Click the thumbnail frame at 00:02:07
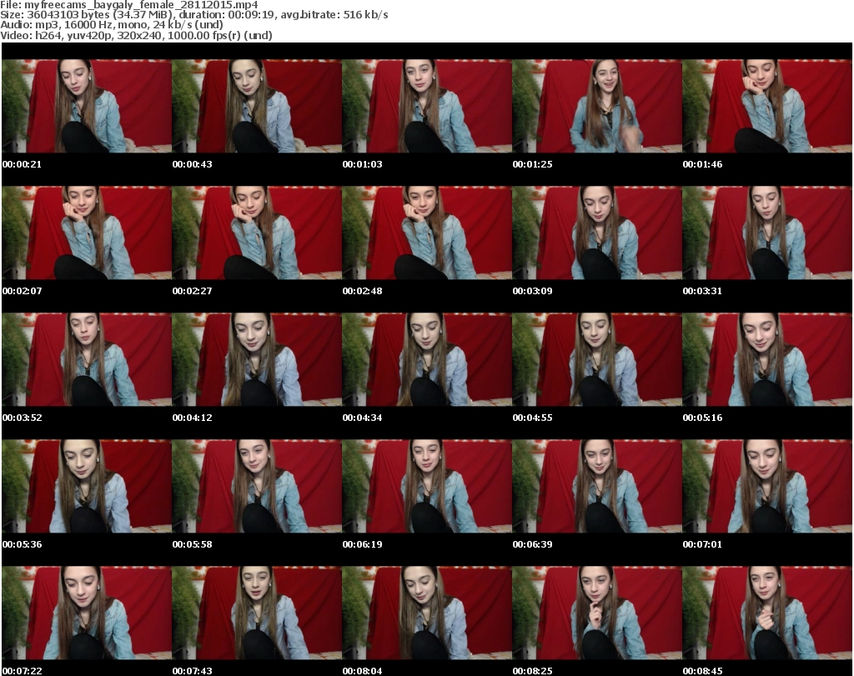Image resolution: width=854 pixels, height=676 pixels. click(87, 233)
